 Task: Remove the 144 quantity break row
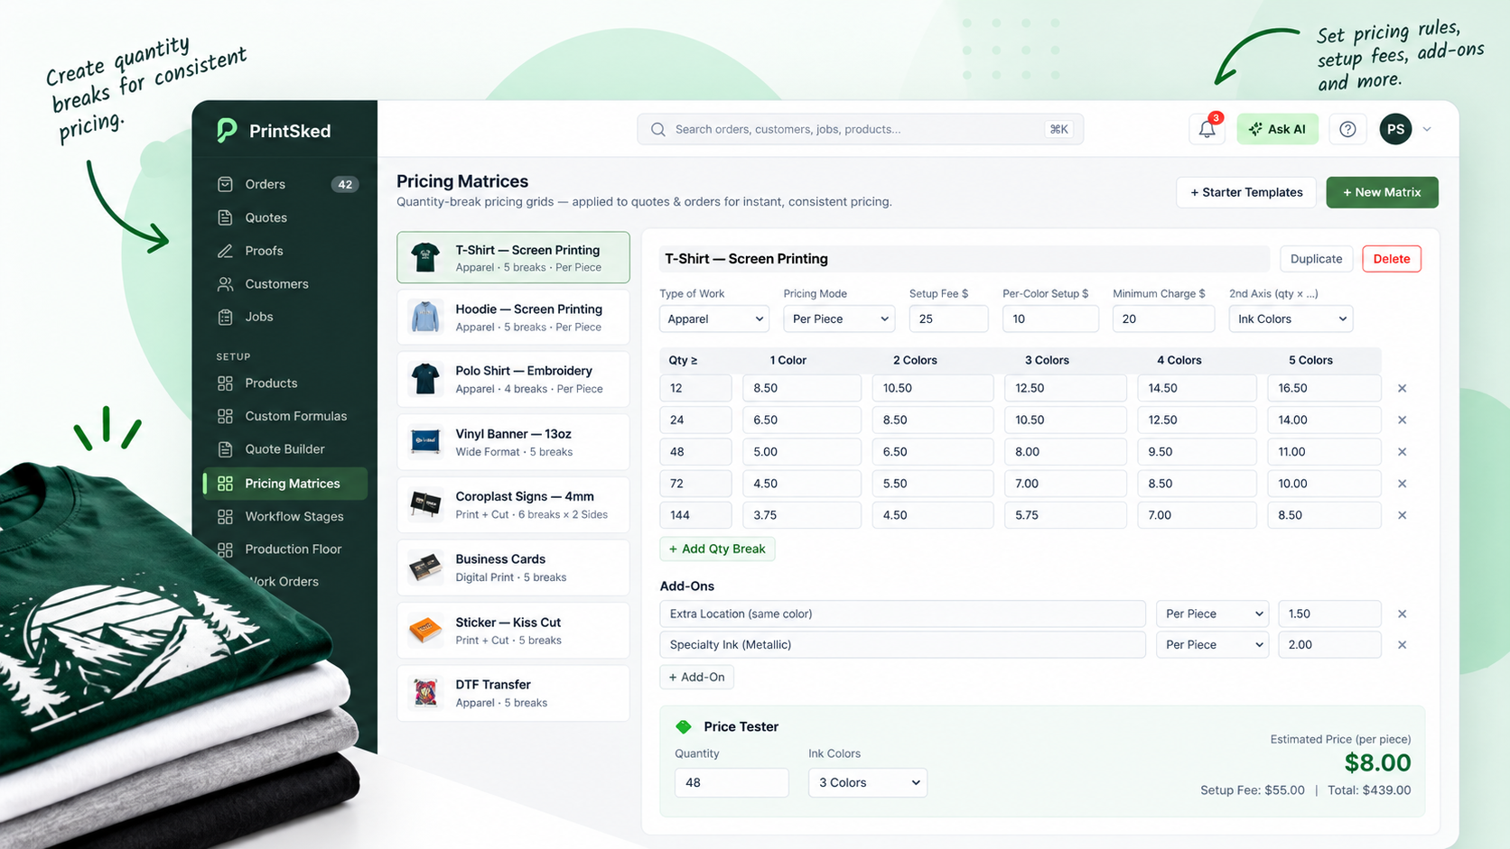[1403, 515]
